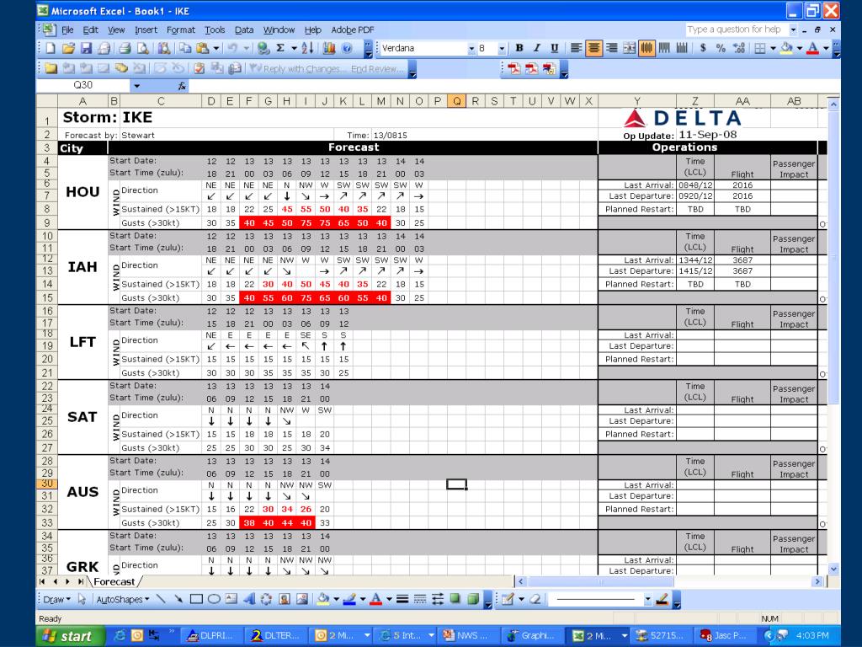Click the Select Objects pointer tool
862x647 pixels.
82,599
